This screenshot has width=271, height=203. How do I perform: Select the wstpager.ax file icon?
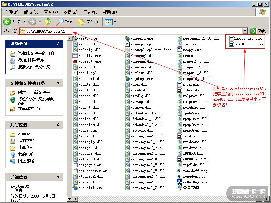[75, 165]
